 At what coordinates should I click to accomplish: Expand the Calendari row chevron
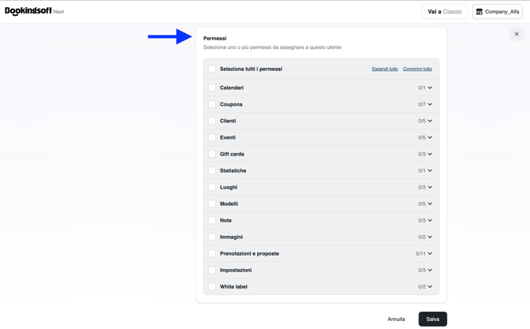(430, 88)
